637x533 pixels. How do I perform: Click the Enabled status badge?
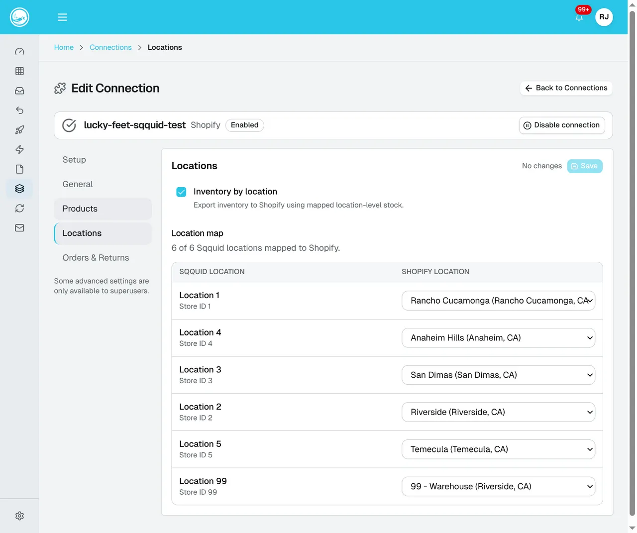click(x=245, y=125)
